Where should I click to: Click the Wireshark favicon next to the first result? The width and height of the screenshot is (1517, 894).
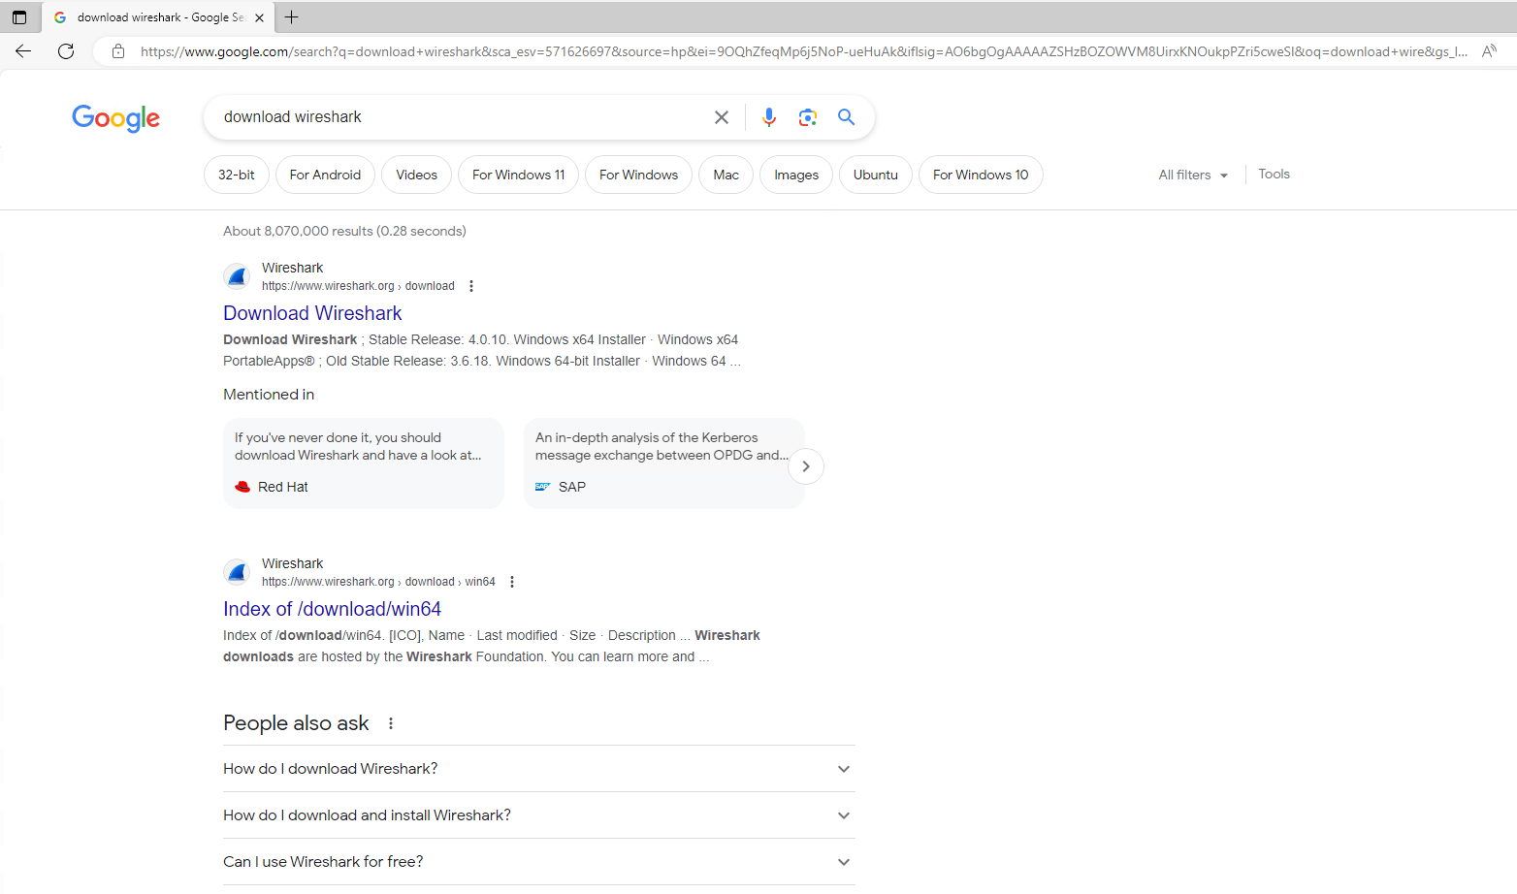(x=237, y=275)
